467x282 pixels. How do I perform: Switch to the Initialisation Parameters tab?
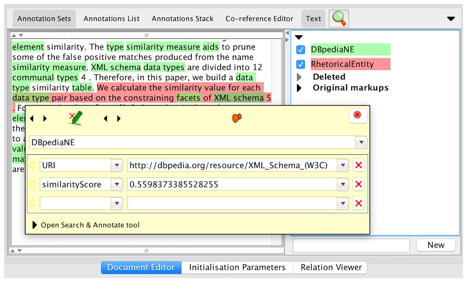pos(237,267)
